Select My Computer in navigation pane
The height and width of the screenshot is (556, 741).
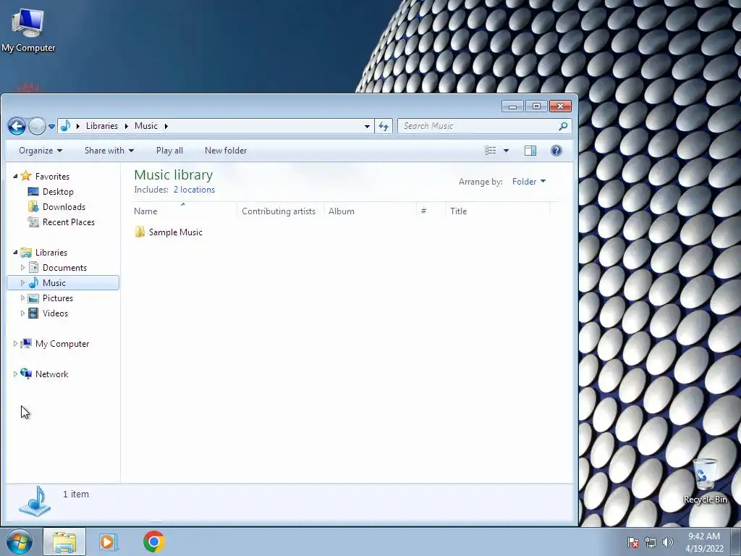pyautogui.click(x=62, y=344)
